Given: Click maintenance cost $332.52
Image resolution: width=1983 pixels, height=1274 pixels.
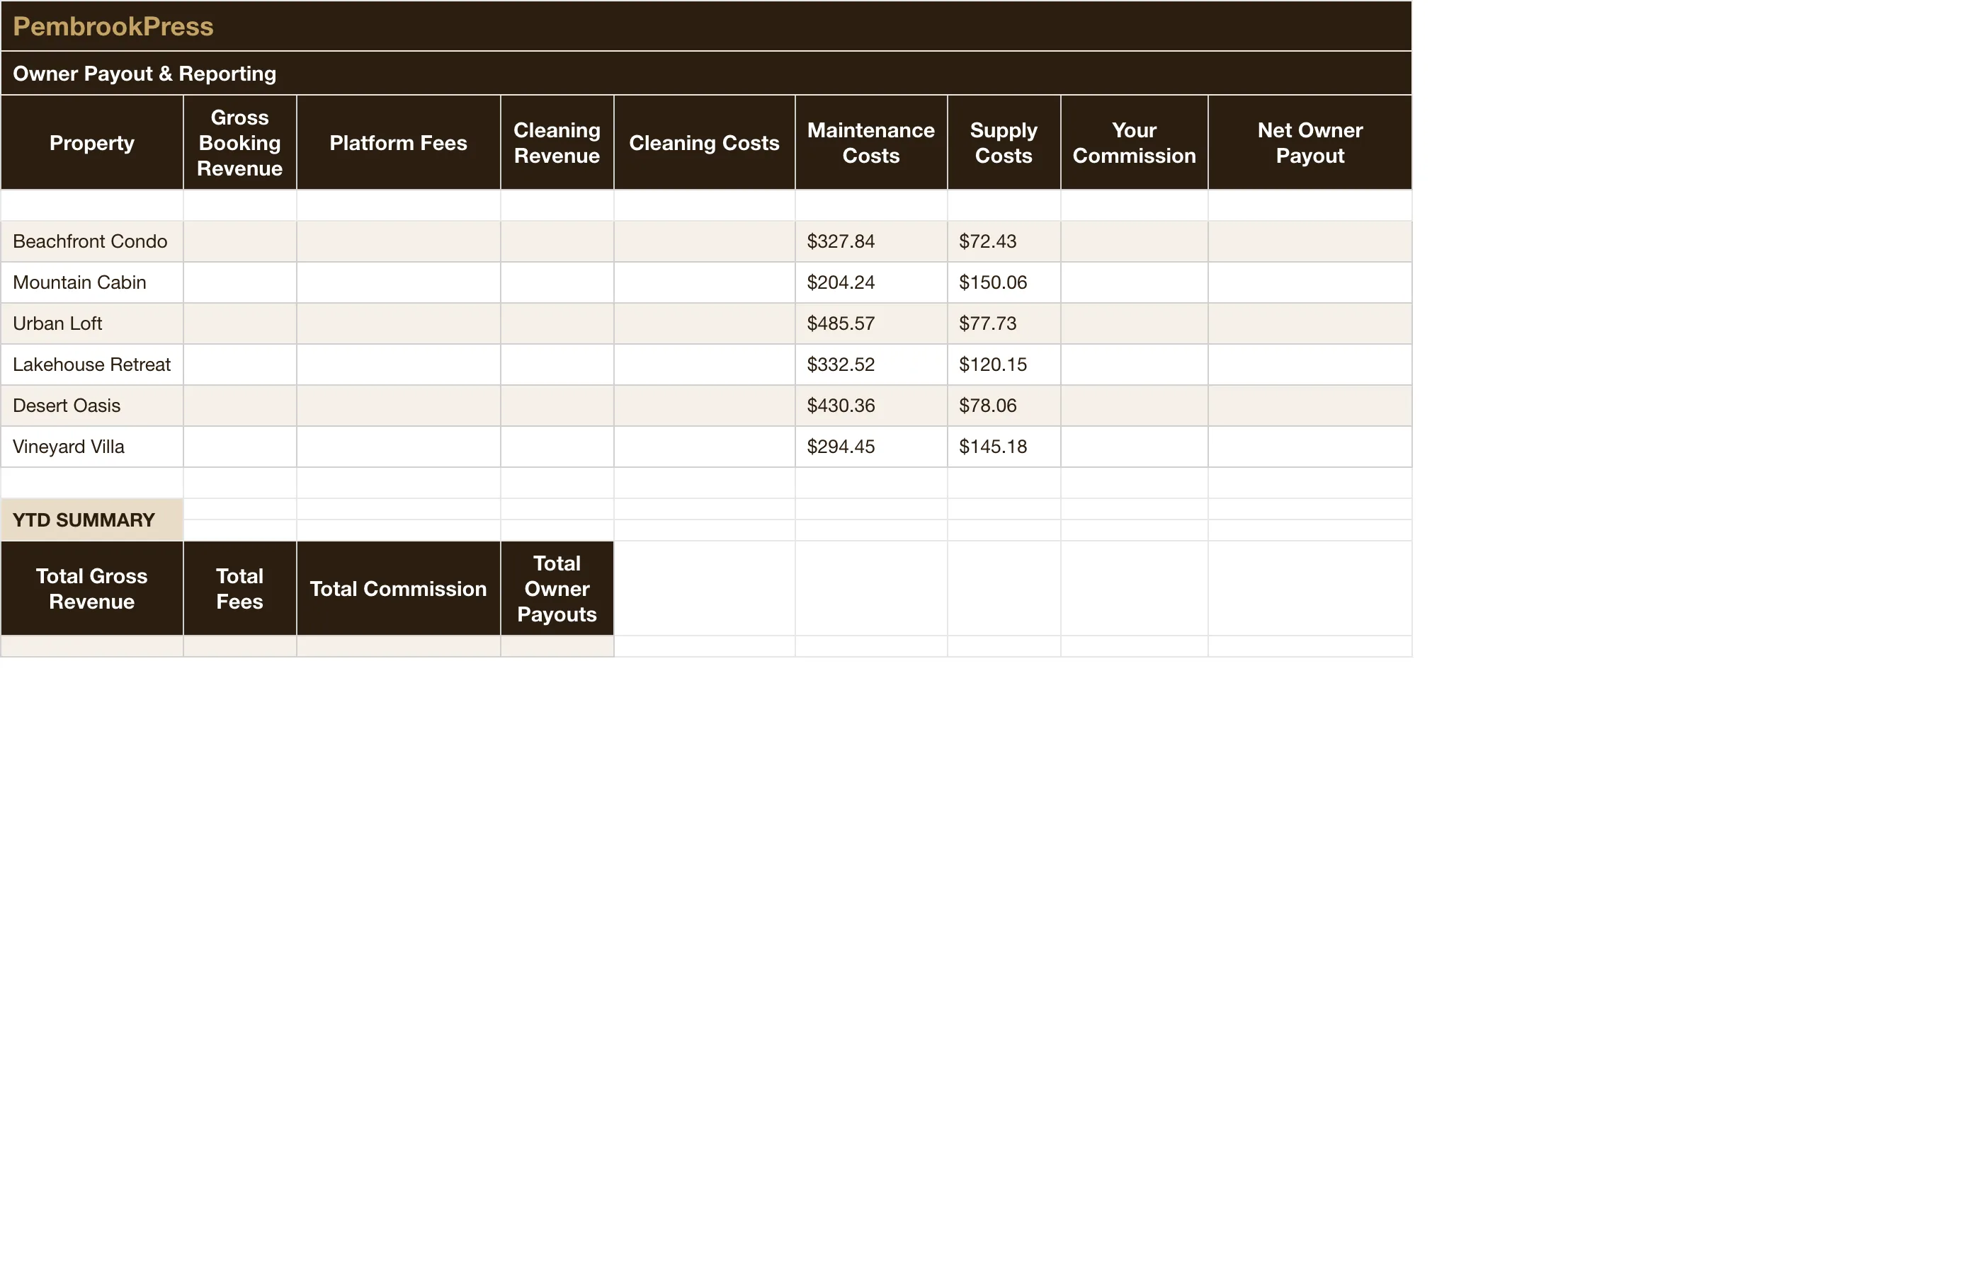Looking at the screenshot, I should pos(870,364).
